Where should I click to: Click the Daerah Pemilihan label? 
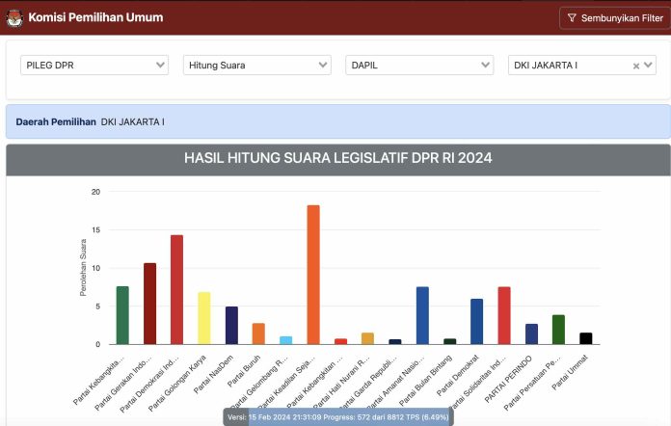pyautogui.click(x=56, y=121)
